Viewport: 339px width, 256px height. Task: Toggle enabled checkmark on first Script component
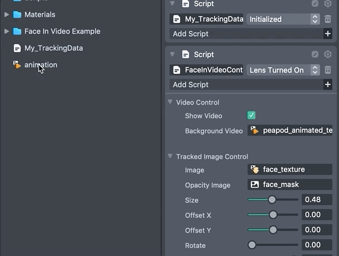[315, 4]
